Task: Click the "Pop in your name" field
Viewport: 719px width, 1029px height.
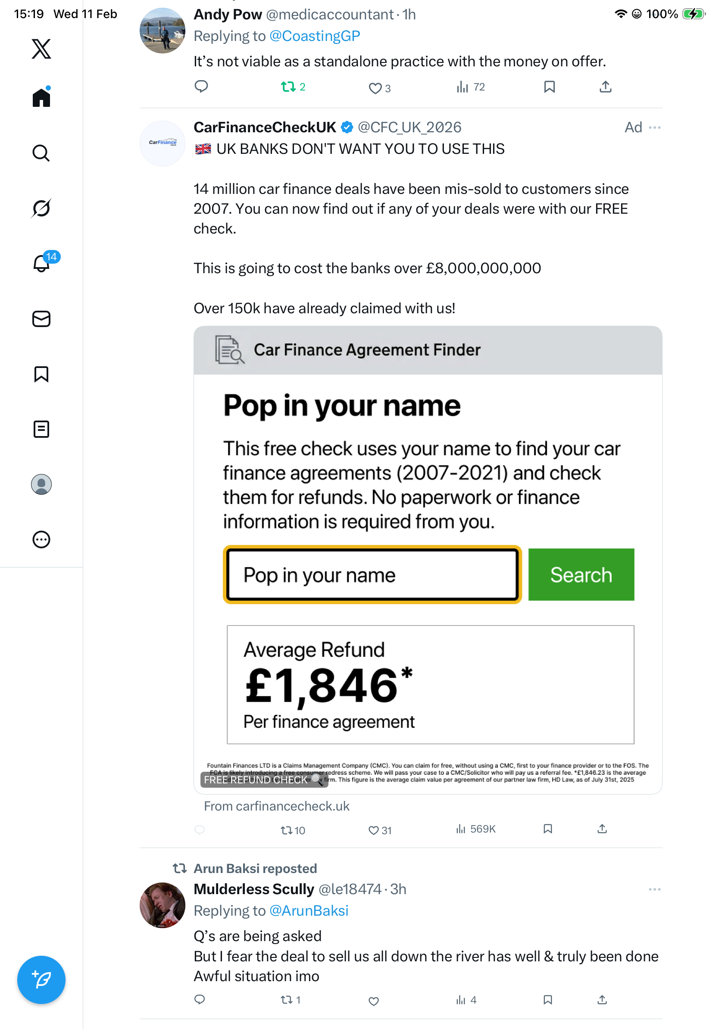Action: [x=372, y=574]
